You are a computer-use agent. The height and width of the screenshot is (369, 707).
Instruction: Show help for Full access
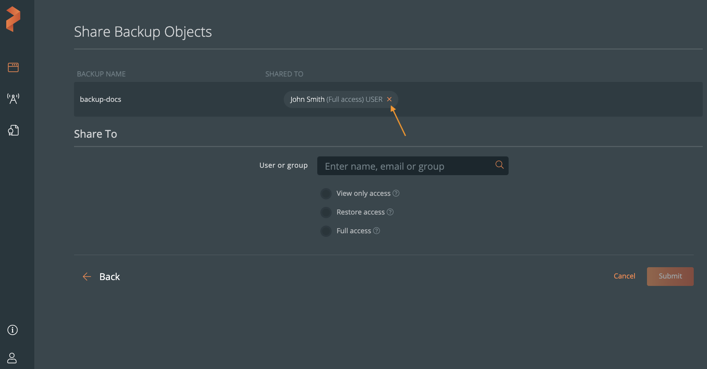click(x=376, y=231)
